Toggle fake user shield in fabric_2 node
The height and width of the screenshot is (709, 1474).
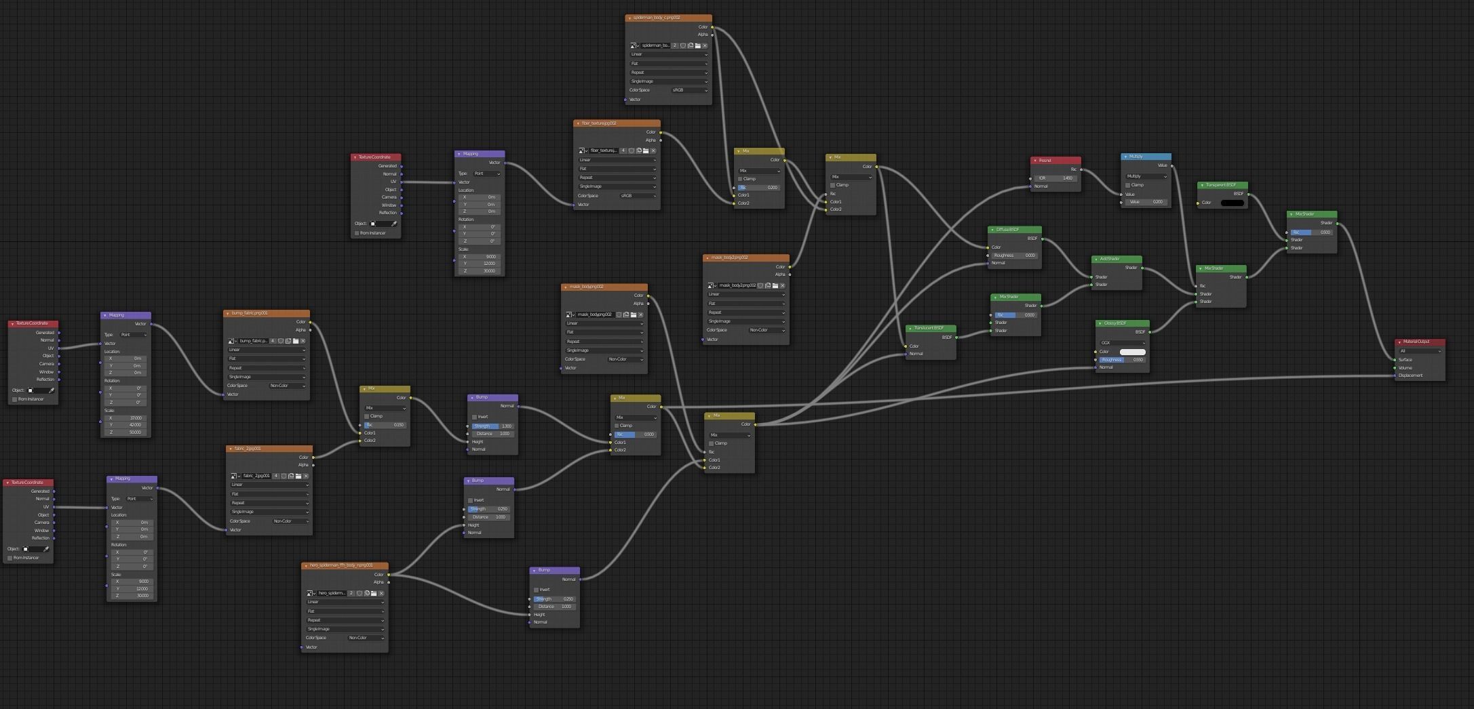(x=284, y=476)
